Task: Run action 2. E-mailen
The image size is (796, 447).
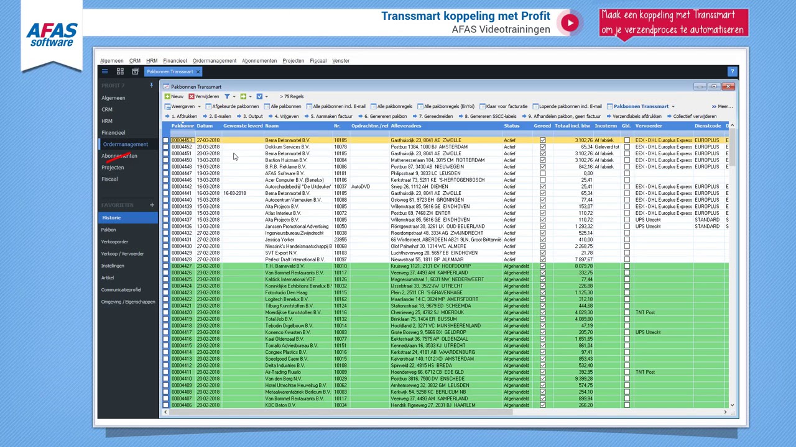Action: 217,116
